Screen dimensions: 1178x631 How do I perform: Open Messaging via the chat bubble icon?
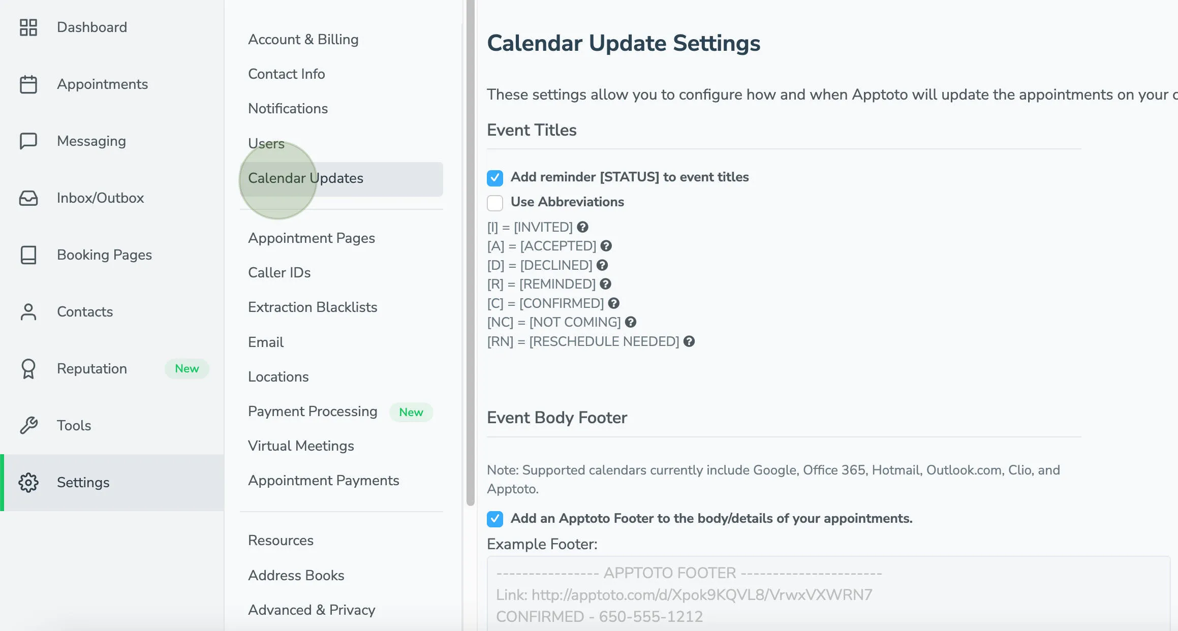(x=28, y=141)
